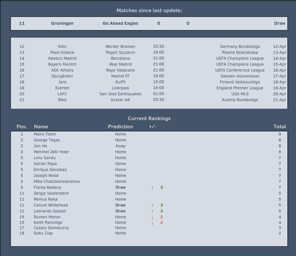296x256 pixels.
Task: Select Enrique Gonzalez in rankings
Action: [50, 170]
